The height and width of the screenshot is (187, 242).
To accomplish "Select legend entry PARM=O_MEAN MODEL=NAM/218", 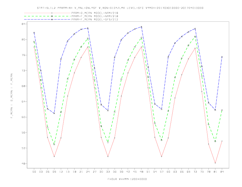I will click(95, 13).
